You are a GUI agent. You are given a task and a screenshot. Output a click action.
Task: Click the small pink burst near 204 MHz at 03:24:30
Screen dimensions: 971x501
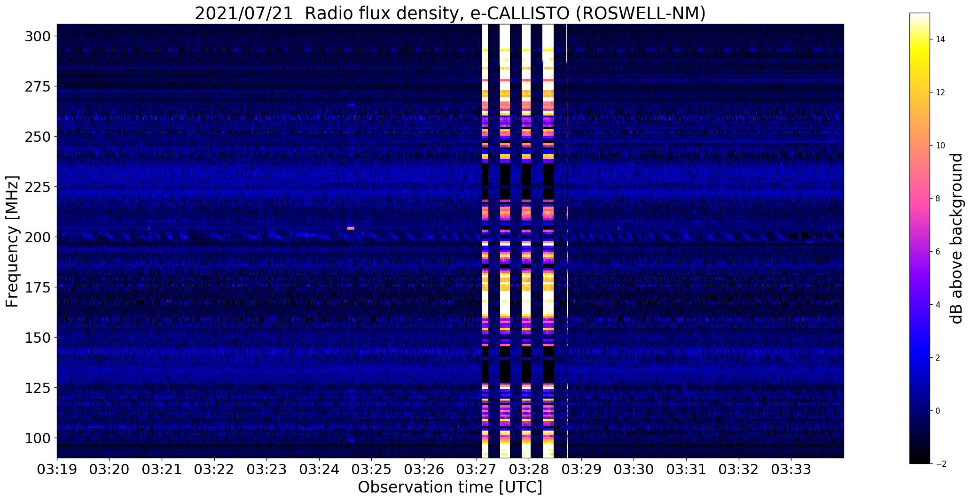point(351,228)
